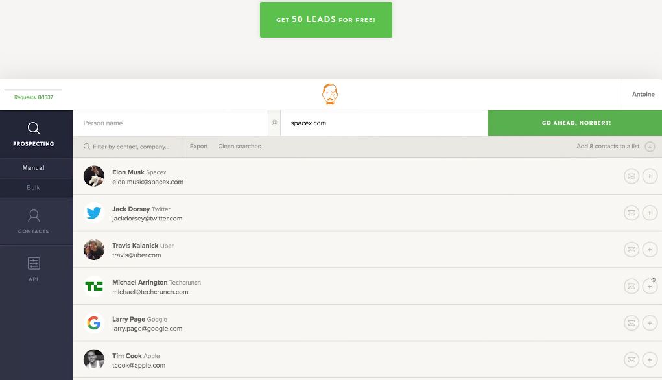
Task: Select the travis@uber.com email text
Action: click(x=136, y=255)
